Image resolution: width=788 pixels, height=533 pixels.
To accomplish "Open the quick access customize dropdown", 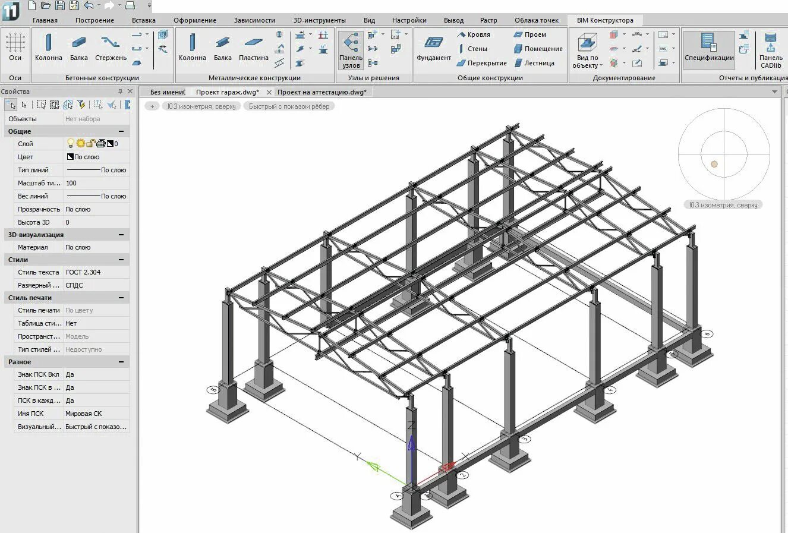I will (149, 6).
